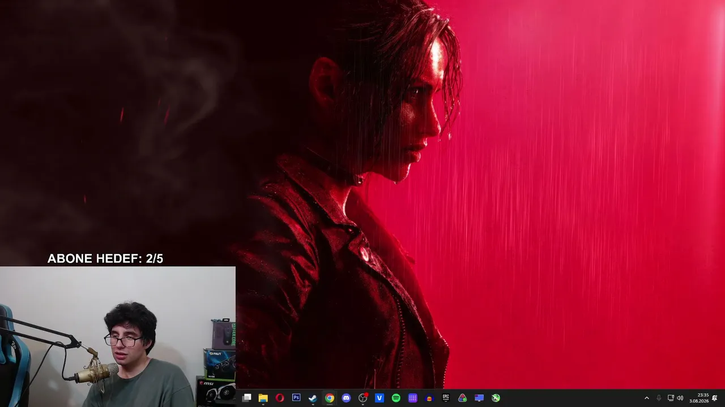Image resolution: width=725 pixels, height=407 pixels.
Task: Show hidden system tray icons
Action: click(x=647, y=398)
